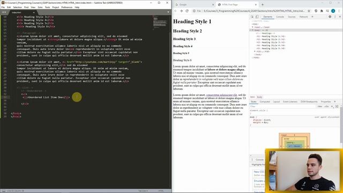343x193 pixels.
Task: Open the Help menu in Sublime Text
Action: coord(77,7)
